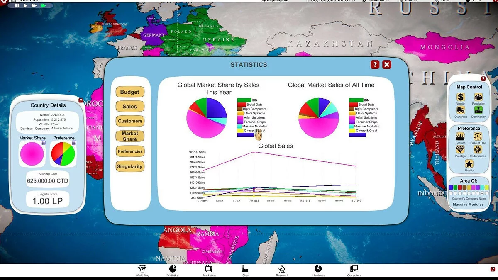Viewport: 498px width, 280px height.
Task: Show Wealth map overlay
Action: tap(461, 97)
